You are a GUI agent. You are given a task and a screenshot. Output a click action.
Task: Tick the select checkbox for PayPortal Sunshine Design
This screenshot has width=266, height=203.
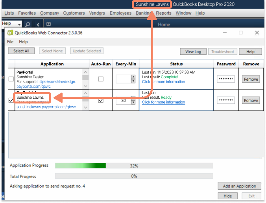pyautogui.click(x=11, y=79)
